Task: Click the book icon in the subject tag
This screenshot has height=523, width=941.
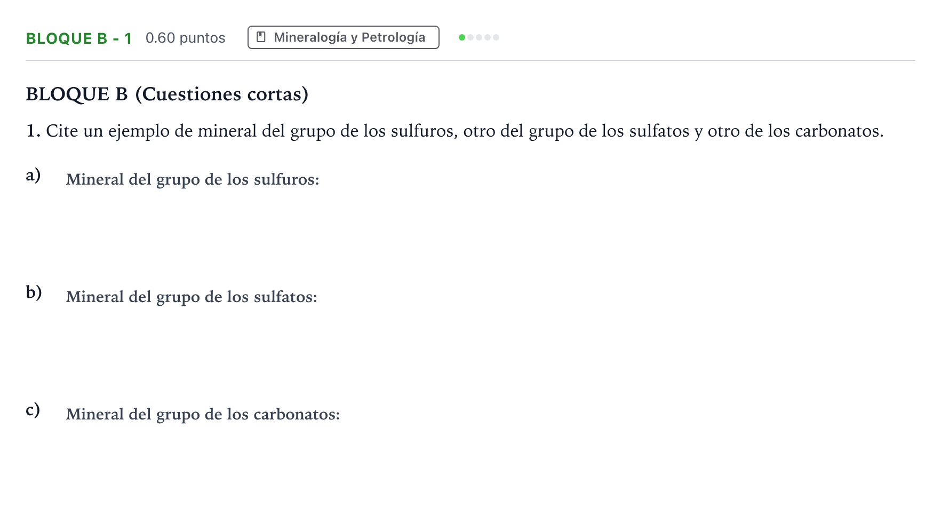Action: [x=261, y=37]
